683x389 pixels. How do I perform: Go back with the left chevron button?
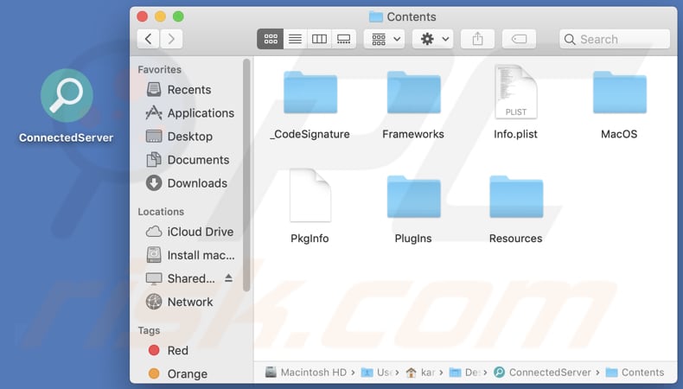point(148,39)
